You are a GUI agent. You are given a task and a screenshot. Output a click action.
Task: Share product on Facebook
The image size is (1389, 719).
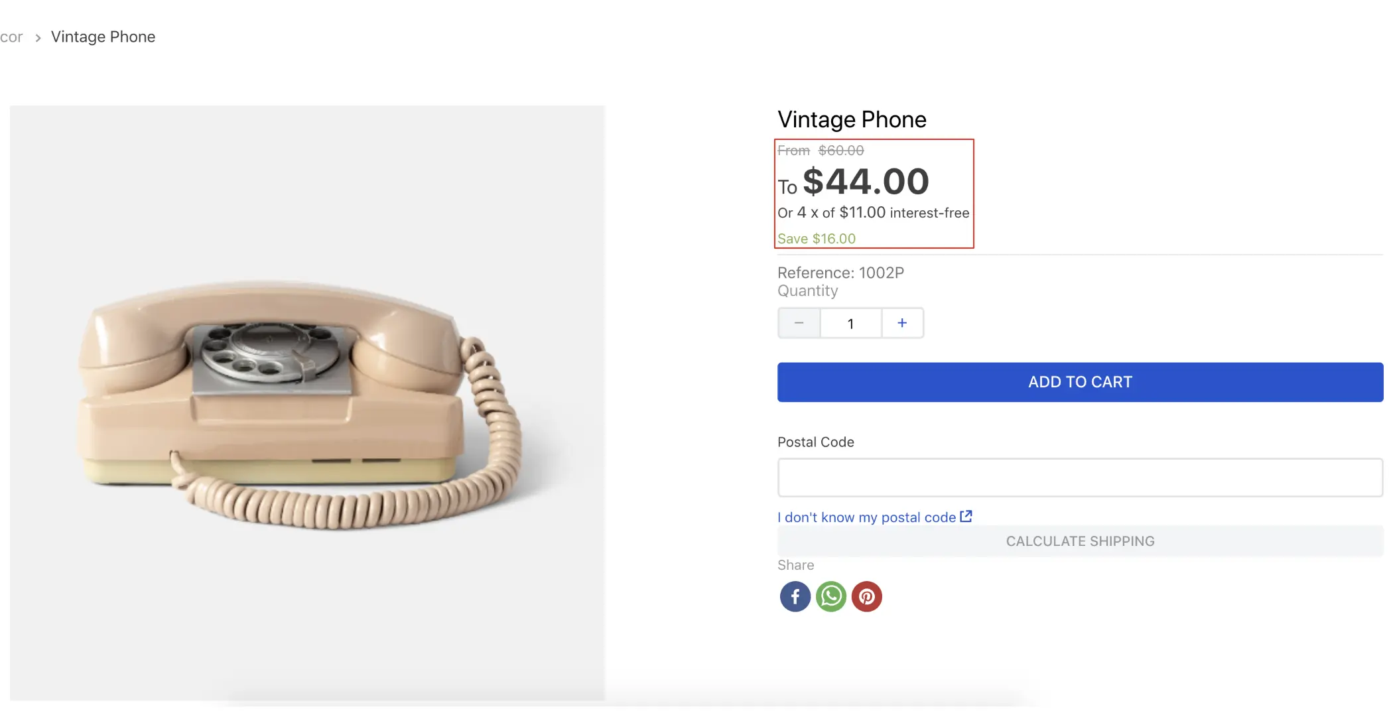click(x=795, y=596)
